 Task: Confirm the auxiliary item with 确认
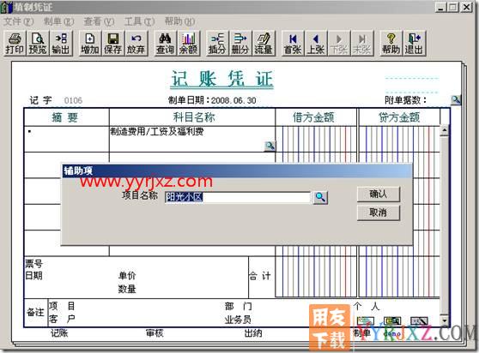tap(379, 194)
